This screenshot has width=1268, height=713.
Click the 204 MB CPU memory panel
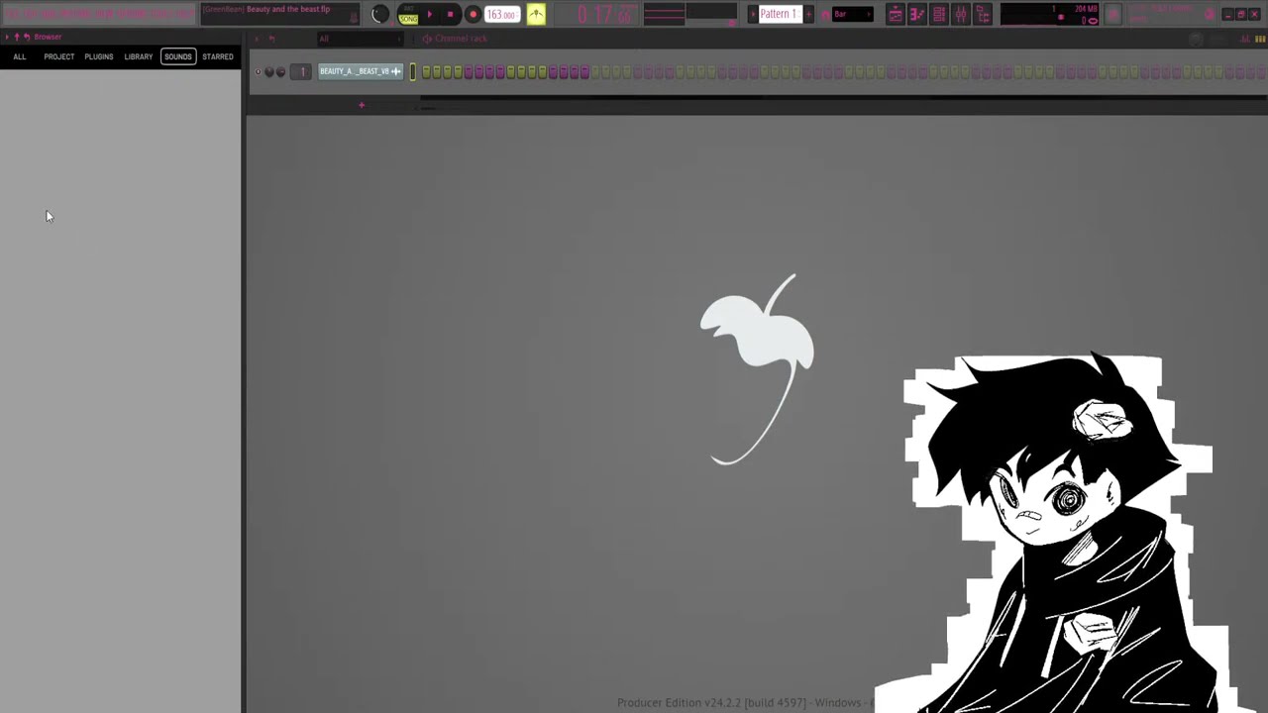pos(1050,14)
